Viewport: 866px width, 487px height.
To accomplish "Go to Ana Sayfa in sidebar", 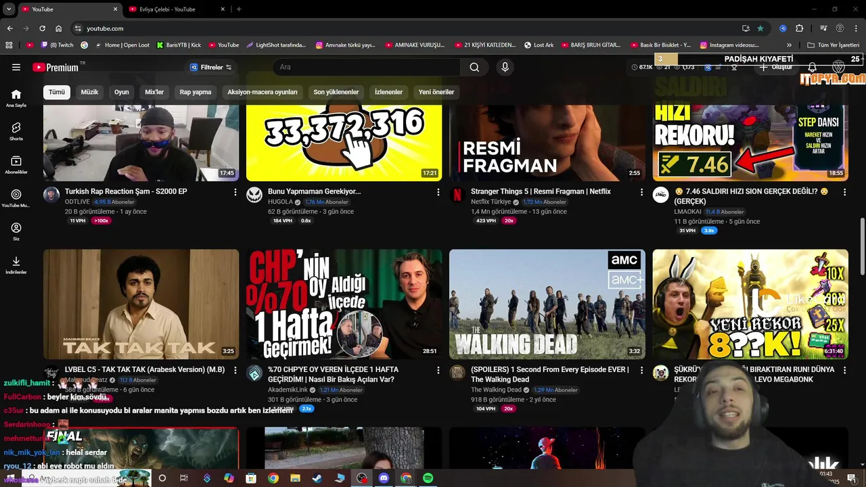I will 16,98.
